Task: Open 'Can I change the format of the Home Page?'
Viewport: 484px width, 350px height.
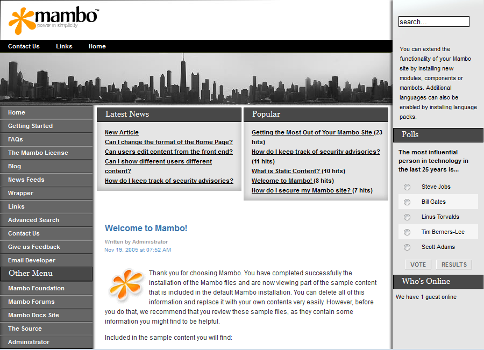Action: pos(168,142)
